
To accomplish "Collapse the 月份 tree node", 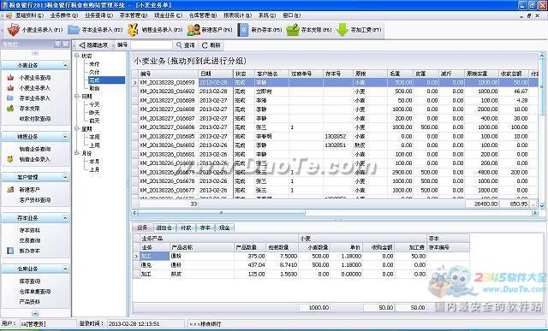I will pyautogui.click(x=76, y=153).
